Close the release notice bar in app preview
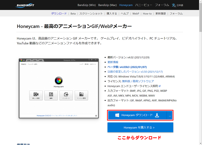This screenshot has width=202, height=145. (x=96, y=116)
